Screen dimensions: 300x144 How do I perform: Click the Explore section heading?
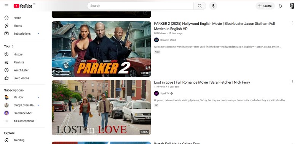10,133
